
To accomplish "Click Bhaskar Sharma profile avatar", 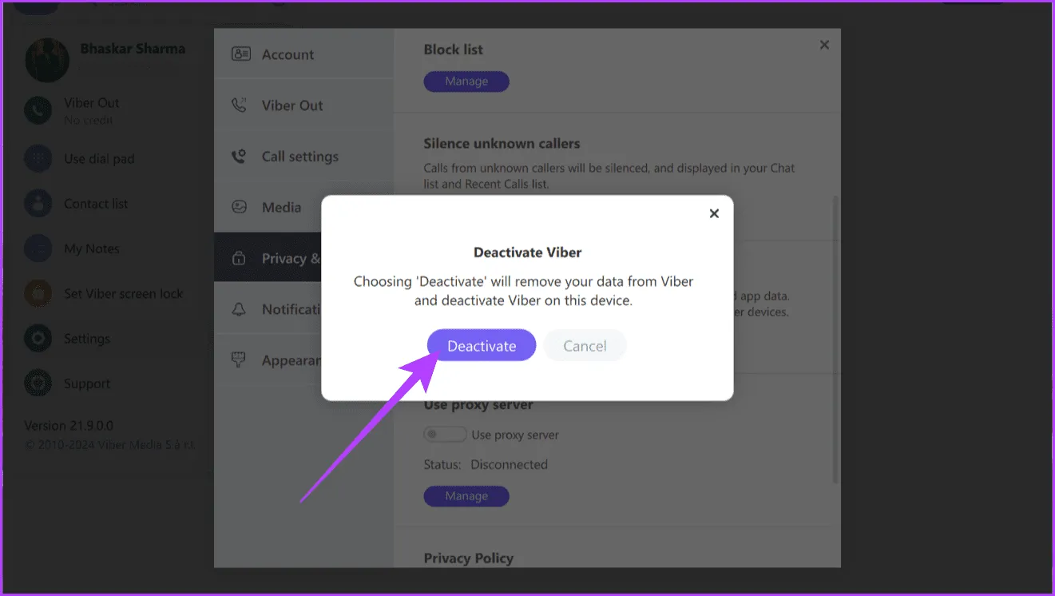I will pos(47,60).
